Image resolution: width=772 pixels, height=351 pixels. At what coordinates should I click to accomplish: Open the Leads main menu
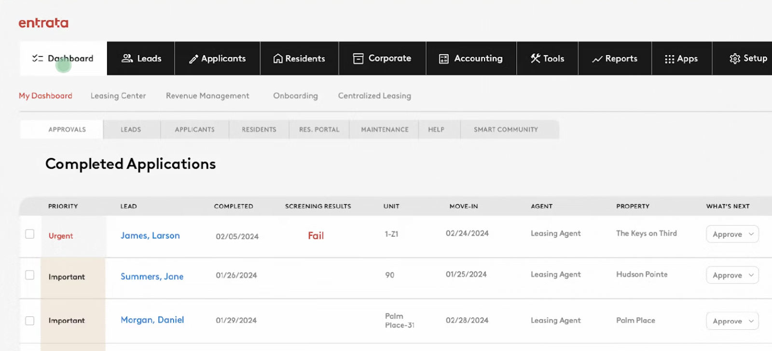tap(141, 58)
